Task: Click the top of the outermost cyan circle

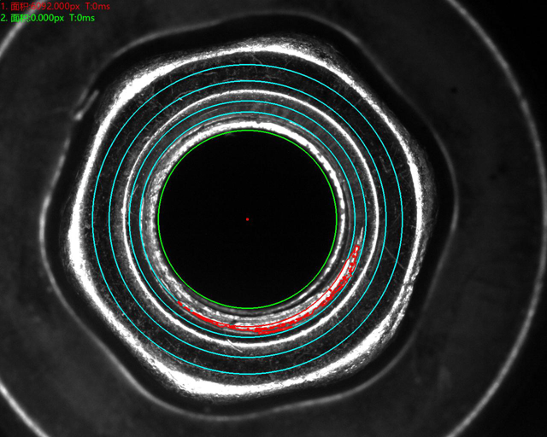Action: 247,64
